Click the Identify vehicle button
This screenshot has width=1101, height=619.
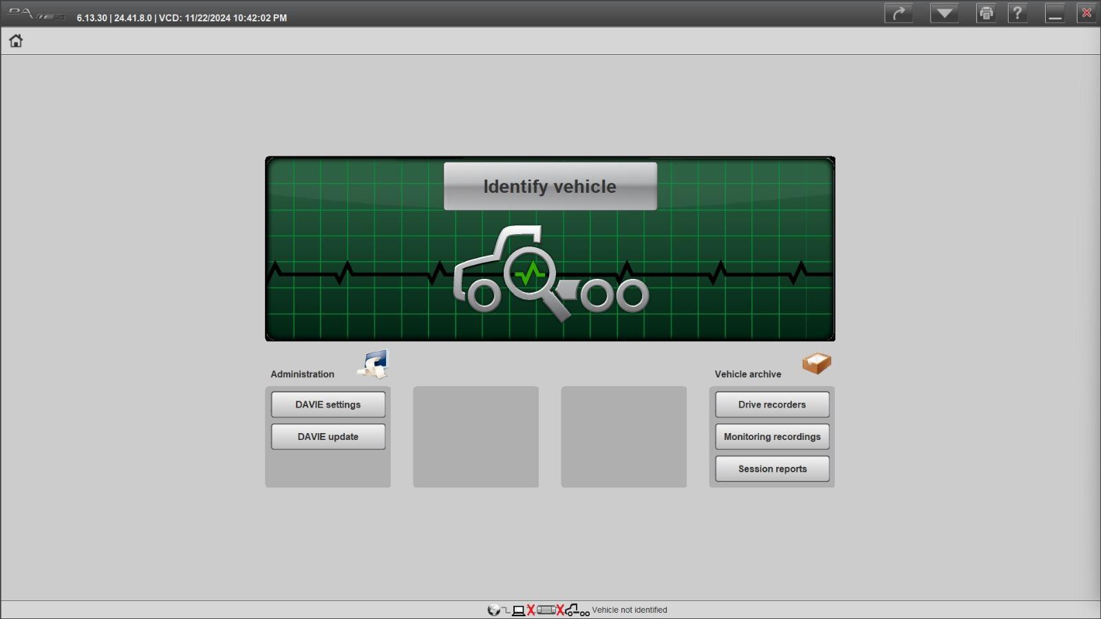pyautogui.click(x=550, y=186)
